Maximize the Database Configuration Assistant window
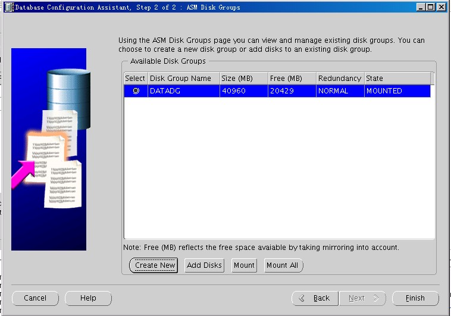The image size is (451, 316). coord(431,7)
